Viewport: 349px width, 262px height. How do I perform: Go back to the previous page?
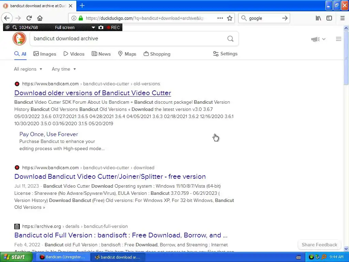[7, 18]
